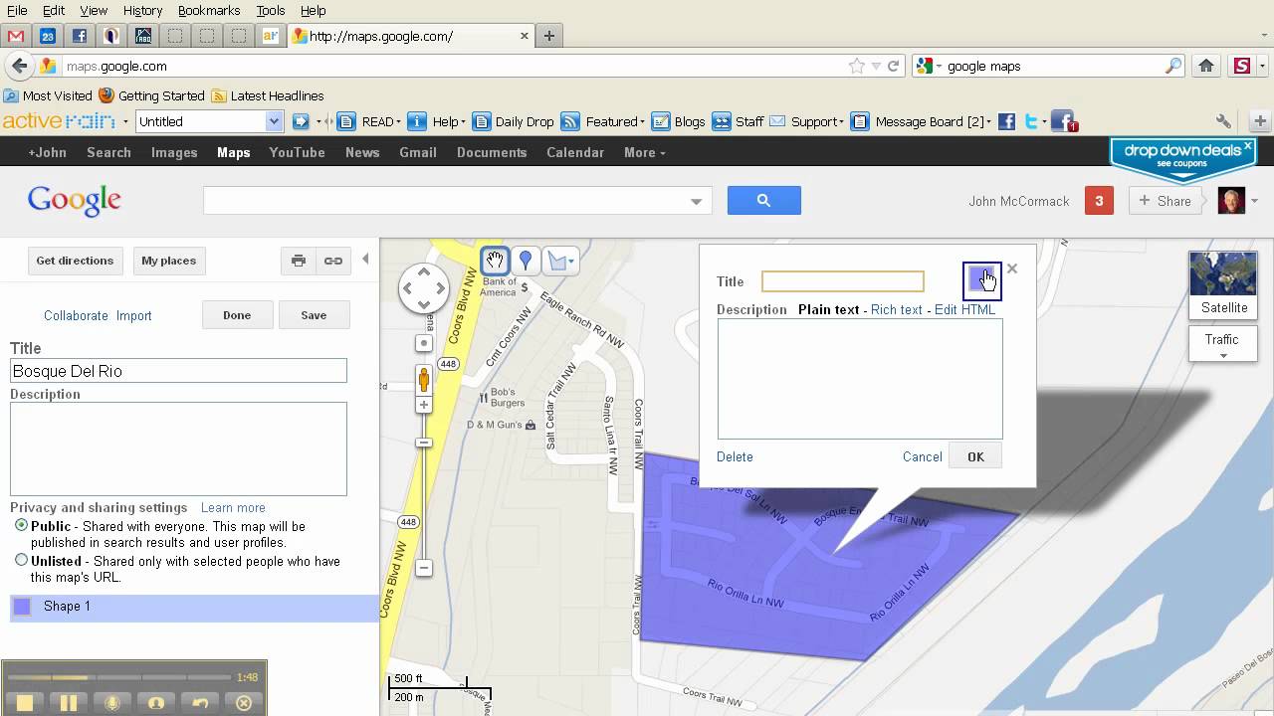Viewport: 1274px width, 716px height.
Task: Click the browser back arrow
Action: pyautogui.click(x=19, y=66)
